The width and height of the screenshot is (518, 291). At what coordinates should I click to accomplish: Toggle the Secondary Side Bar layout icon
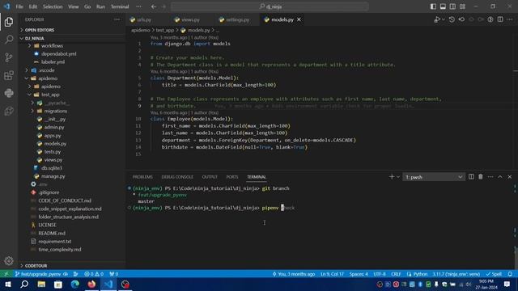(x=452, y=6)
